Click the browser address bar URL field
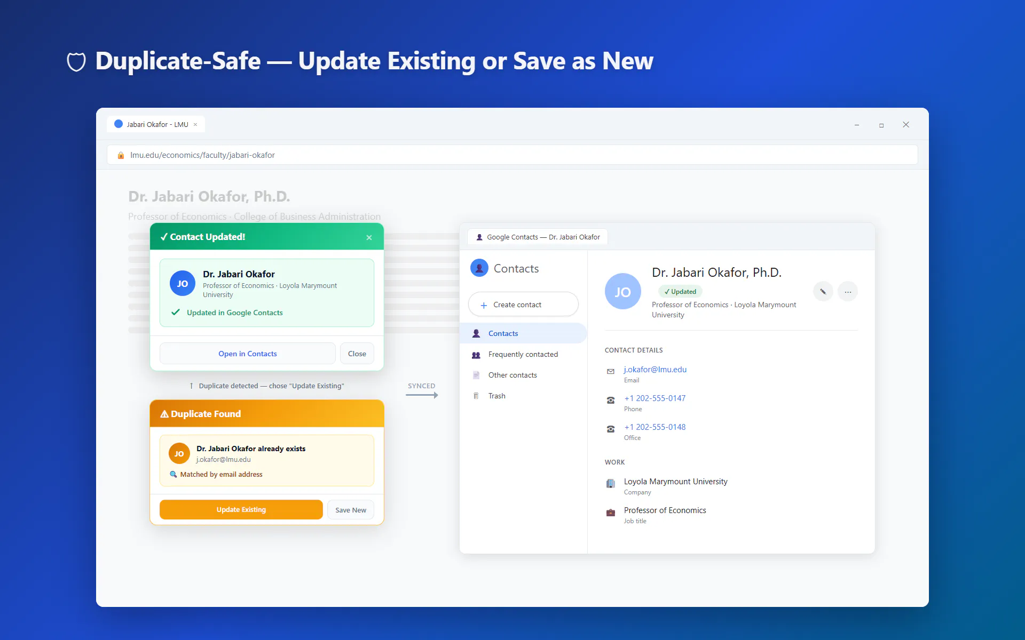The height and width of the screenshot is (640, 1025). point(512,155)
